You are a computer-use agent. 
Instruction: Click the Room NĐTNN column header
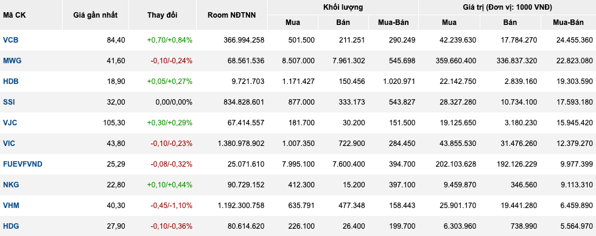(x=232, y=15)
